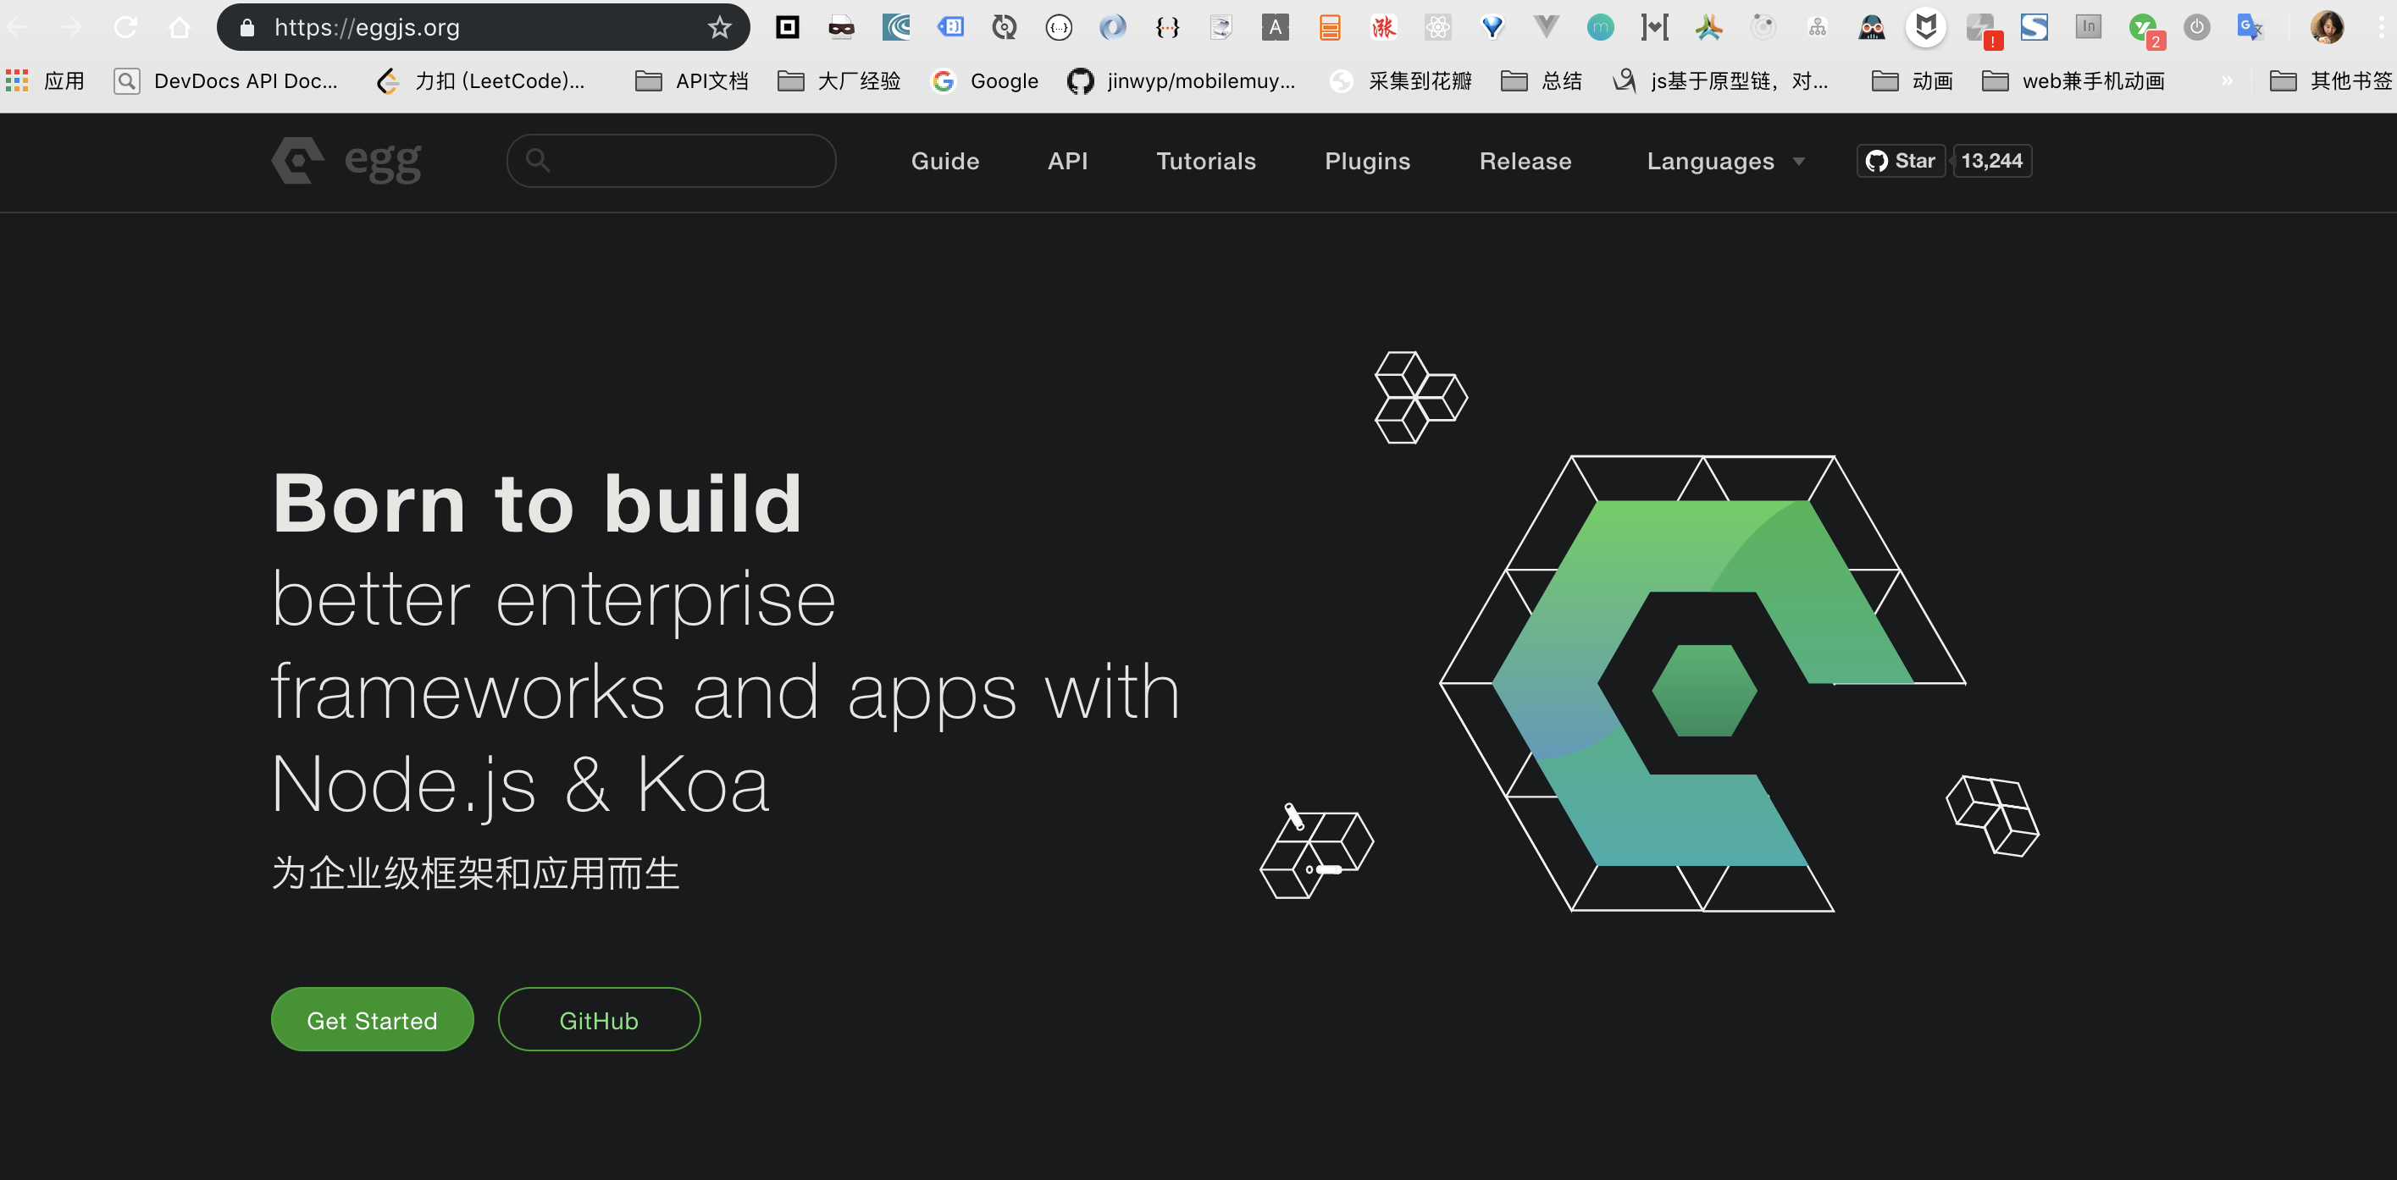The width and height of the screenshot is (2397, 1180).
Task: Go to the Guide nav item
Action: coord(944,161)
